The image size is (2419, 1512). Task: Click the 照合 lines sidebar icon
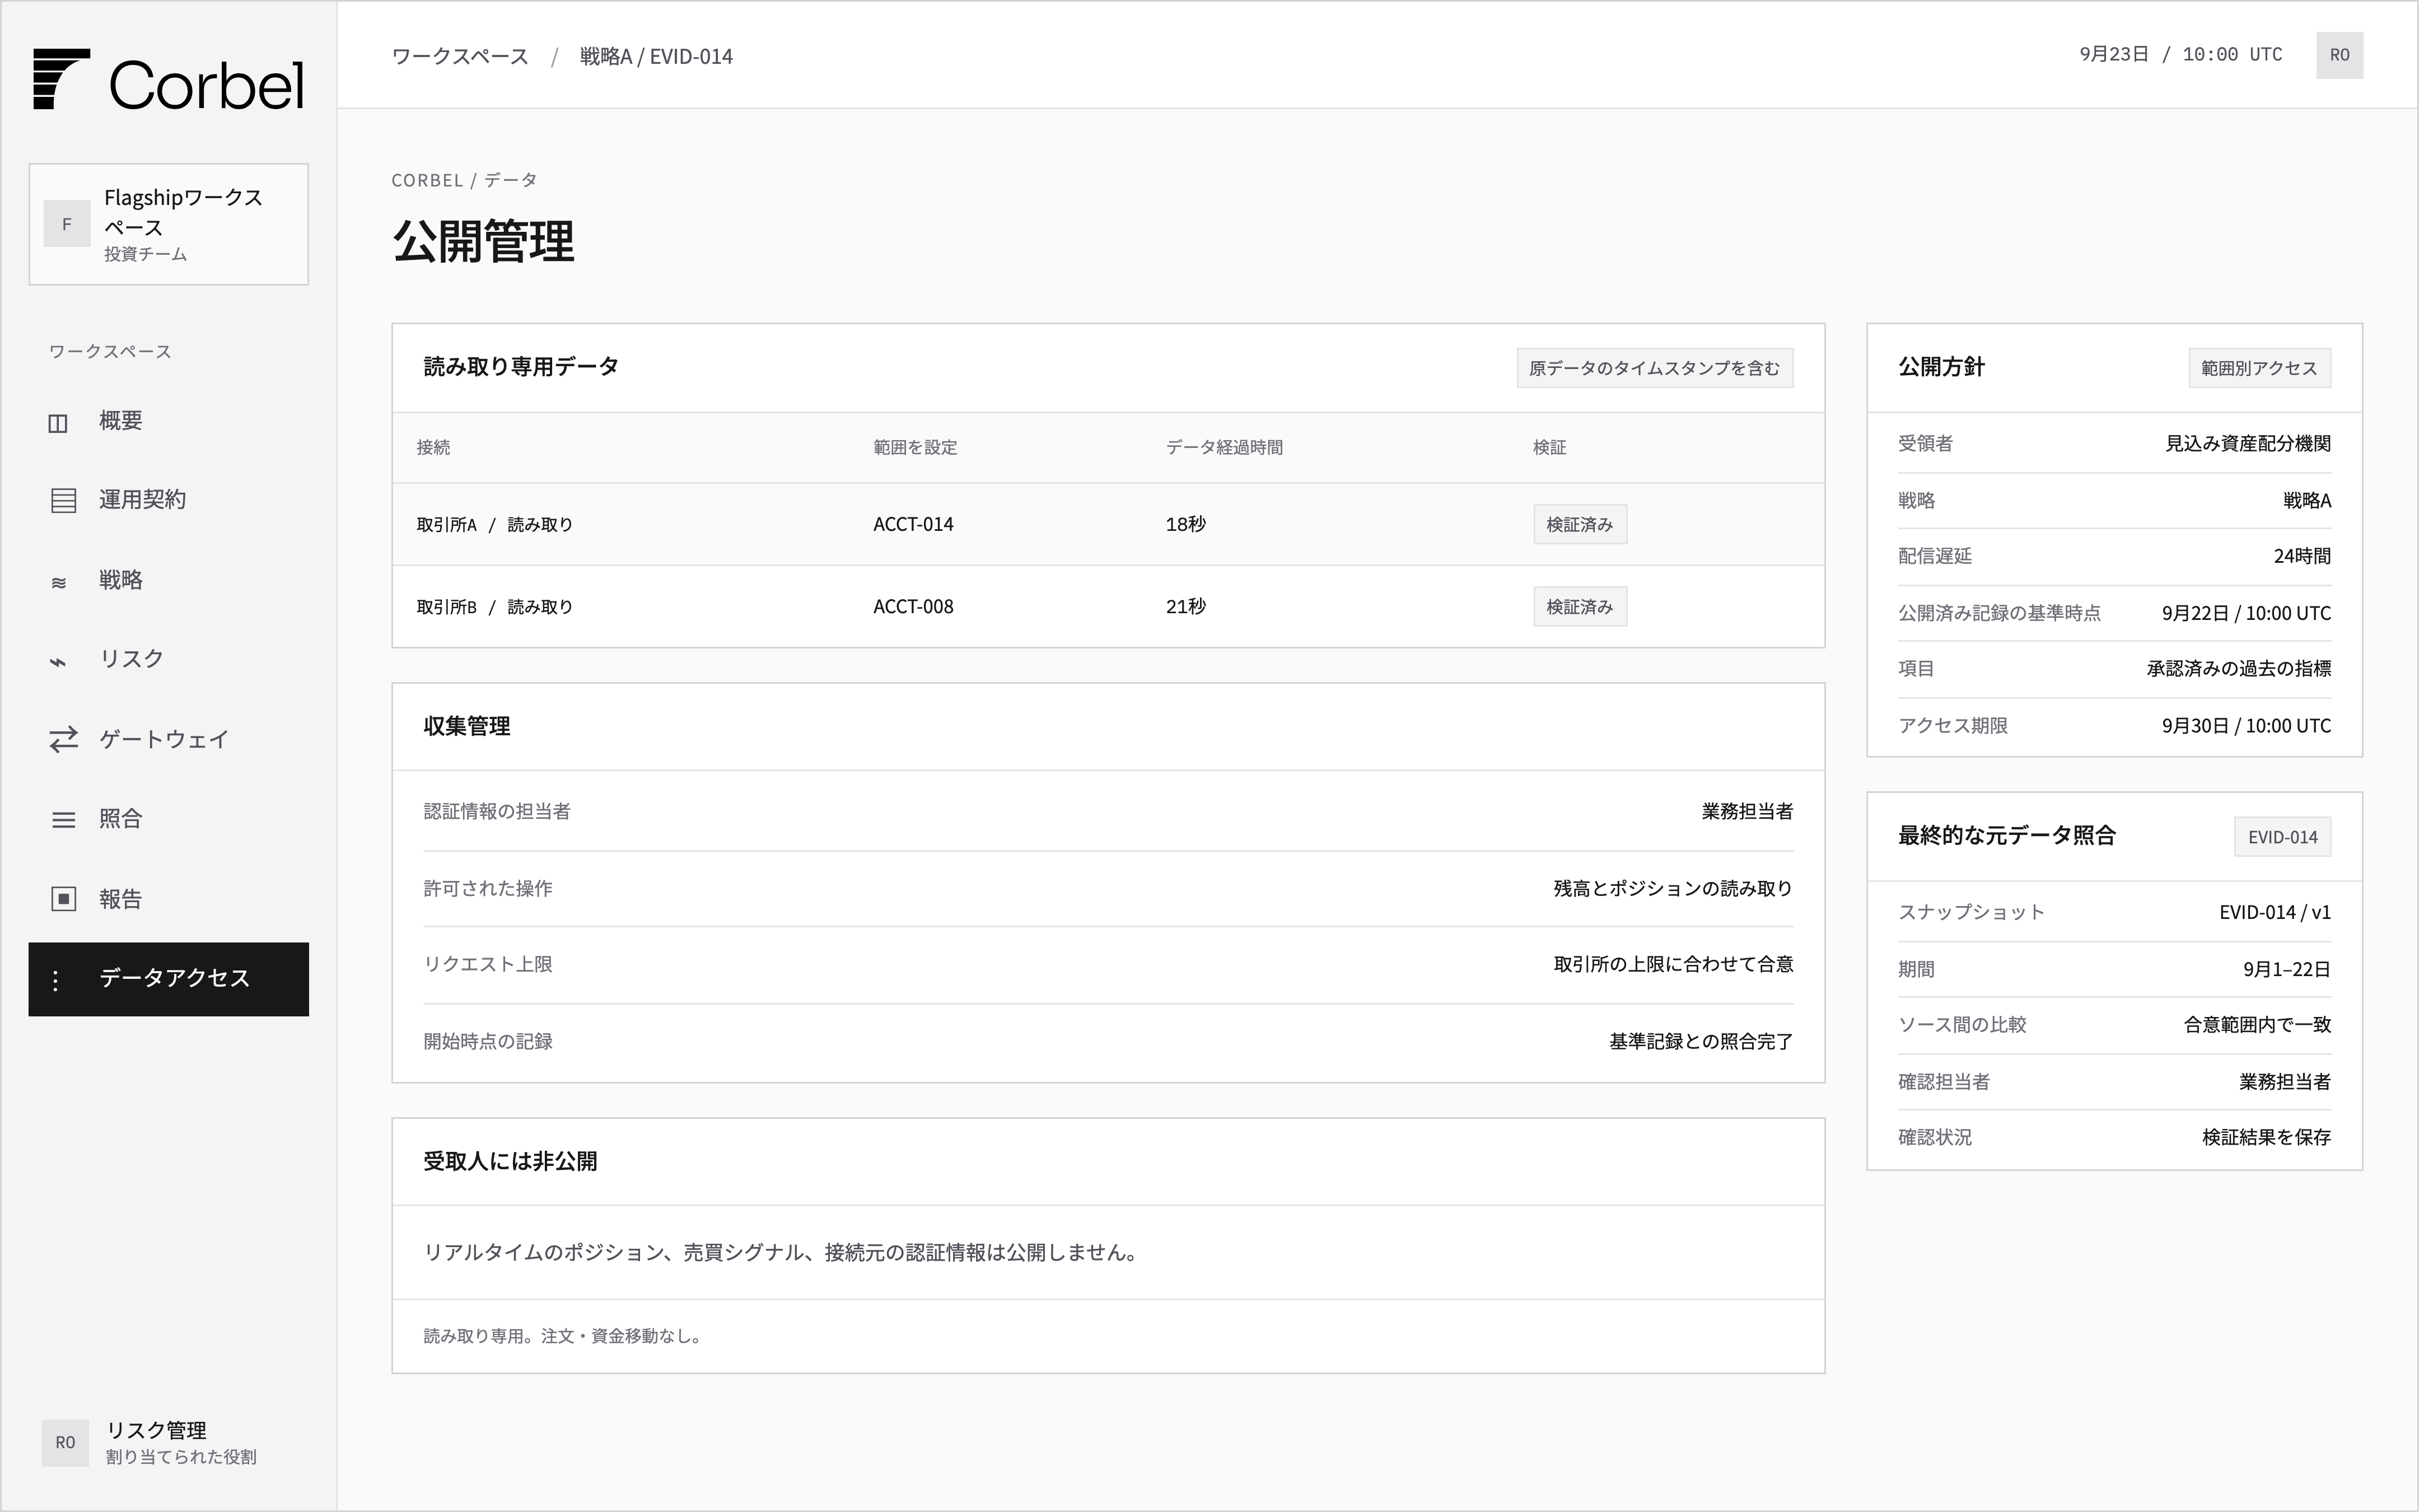point(63,820)
